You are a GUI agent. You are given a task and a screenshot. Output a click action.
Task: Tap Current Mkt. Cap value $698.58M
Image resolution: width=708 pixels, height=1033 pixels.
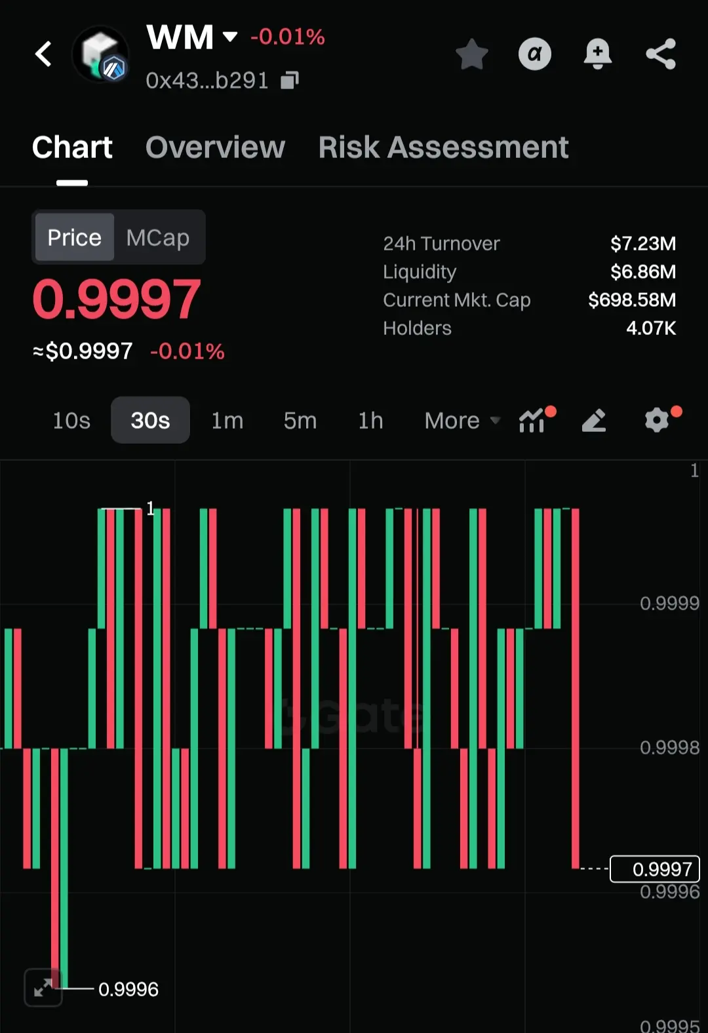pyautogui.click(x=632, y=300)
